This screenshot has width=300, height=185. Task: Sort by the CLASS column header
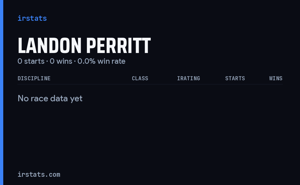pyautogui.click(x=140, y=78)
